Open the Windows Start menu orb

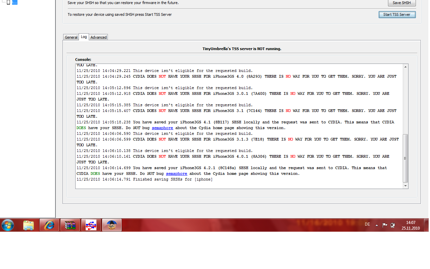(x=7, y=225)
